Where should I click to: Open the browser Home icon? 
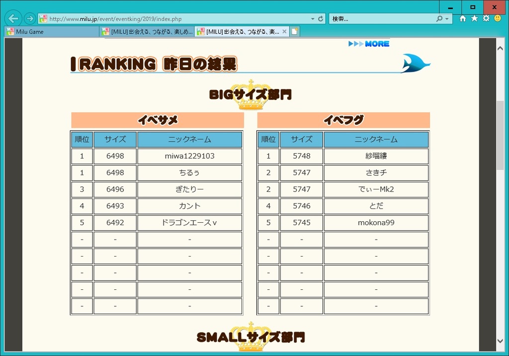pos(463,18)
